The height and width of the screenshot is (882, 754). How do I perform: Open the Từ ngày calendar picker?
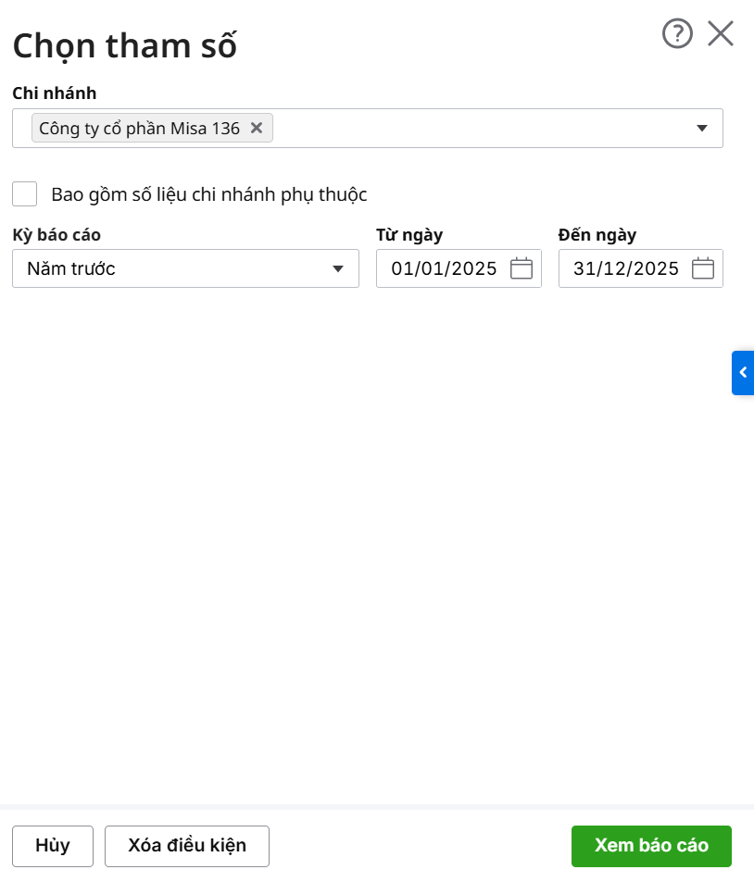click(522, 268)
